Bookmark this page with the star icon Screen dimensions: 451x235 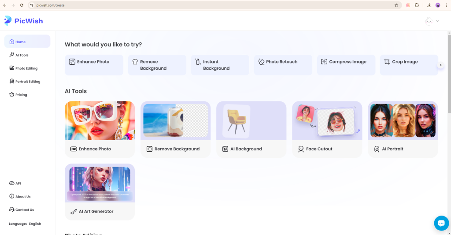pos(396,5)
